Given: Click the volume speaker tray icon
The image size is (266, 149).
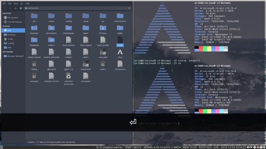Looking at the screenshot, I should [248, 147].
